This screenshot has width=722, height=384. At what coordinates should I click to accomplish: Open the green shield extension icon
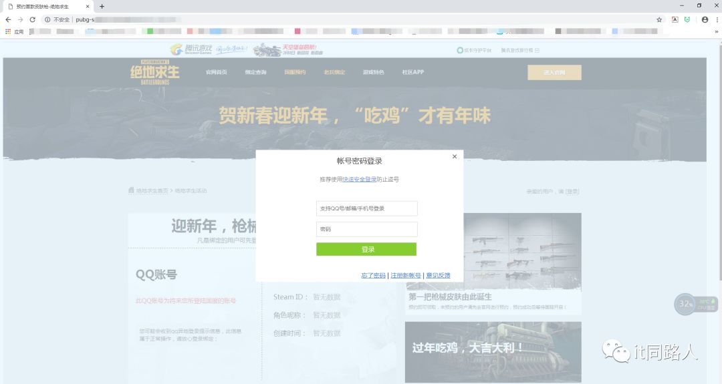687,20
